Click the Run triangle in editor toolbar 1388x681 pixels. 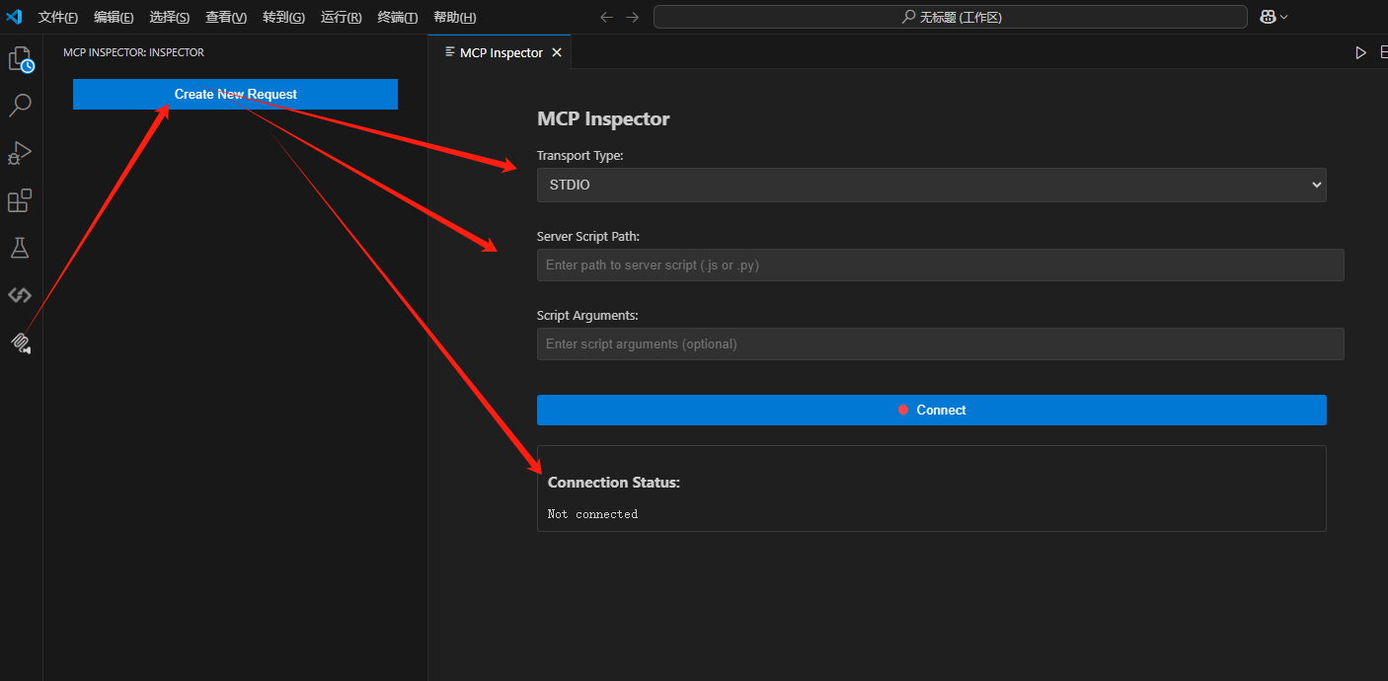coord(1360,52)
